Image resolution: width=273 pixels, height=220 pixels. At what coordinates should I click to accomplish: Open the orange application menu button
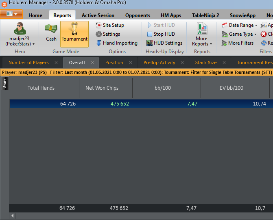[x=11, y=14]
